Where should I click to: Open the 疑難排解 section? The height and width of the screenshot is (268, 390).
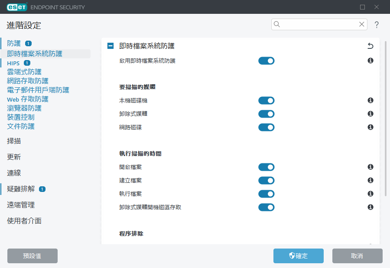point(20,189)
